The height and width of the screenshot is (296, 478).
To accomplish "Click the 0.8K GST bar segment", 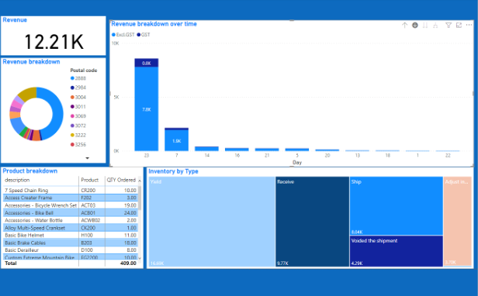I will pyautogui.click(x=147, y=63).
